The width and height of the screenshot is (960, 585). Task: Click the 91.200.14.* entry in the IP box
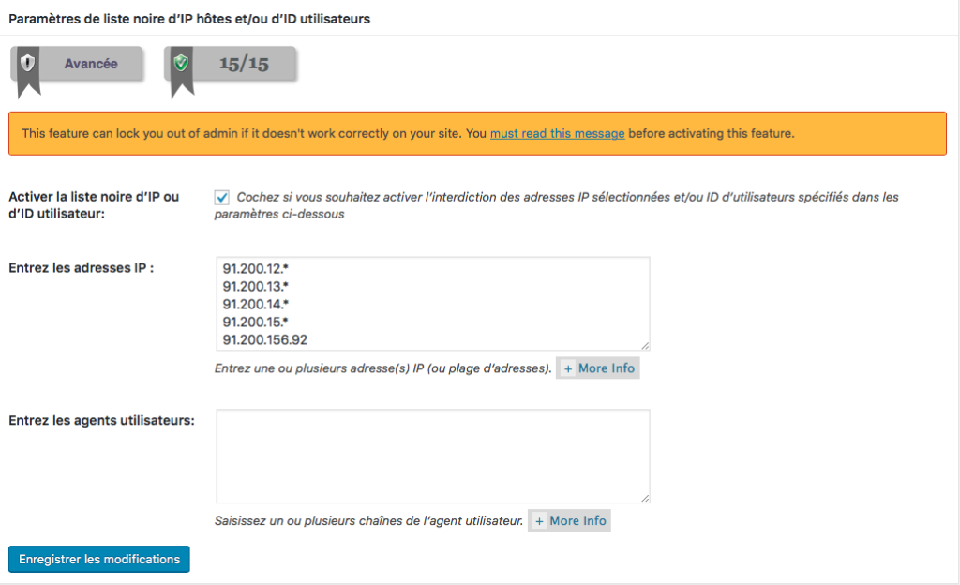(255, 304)
